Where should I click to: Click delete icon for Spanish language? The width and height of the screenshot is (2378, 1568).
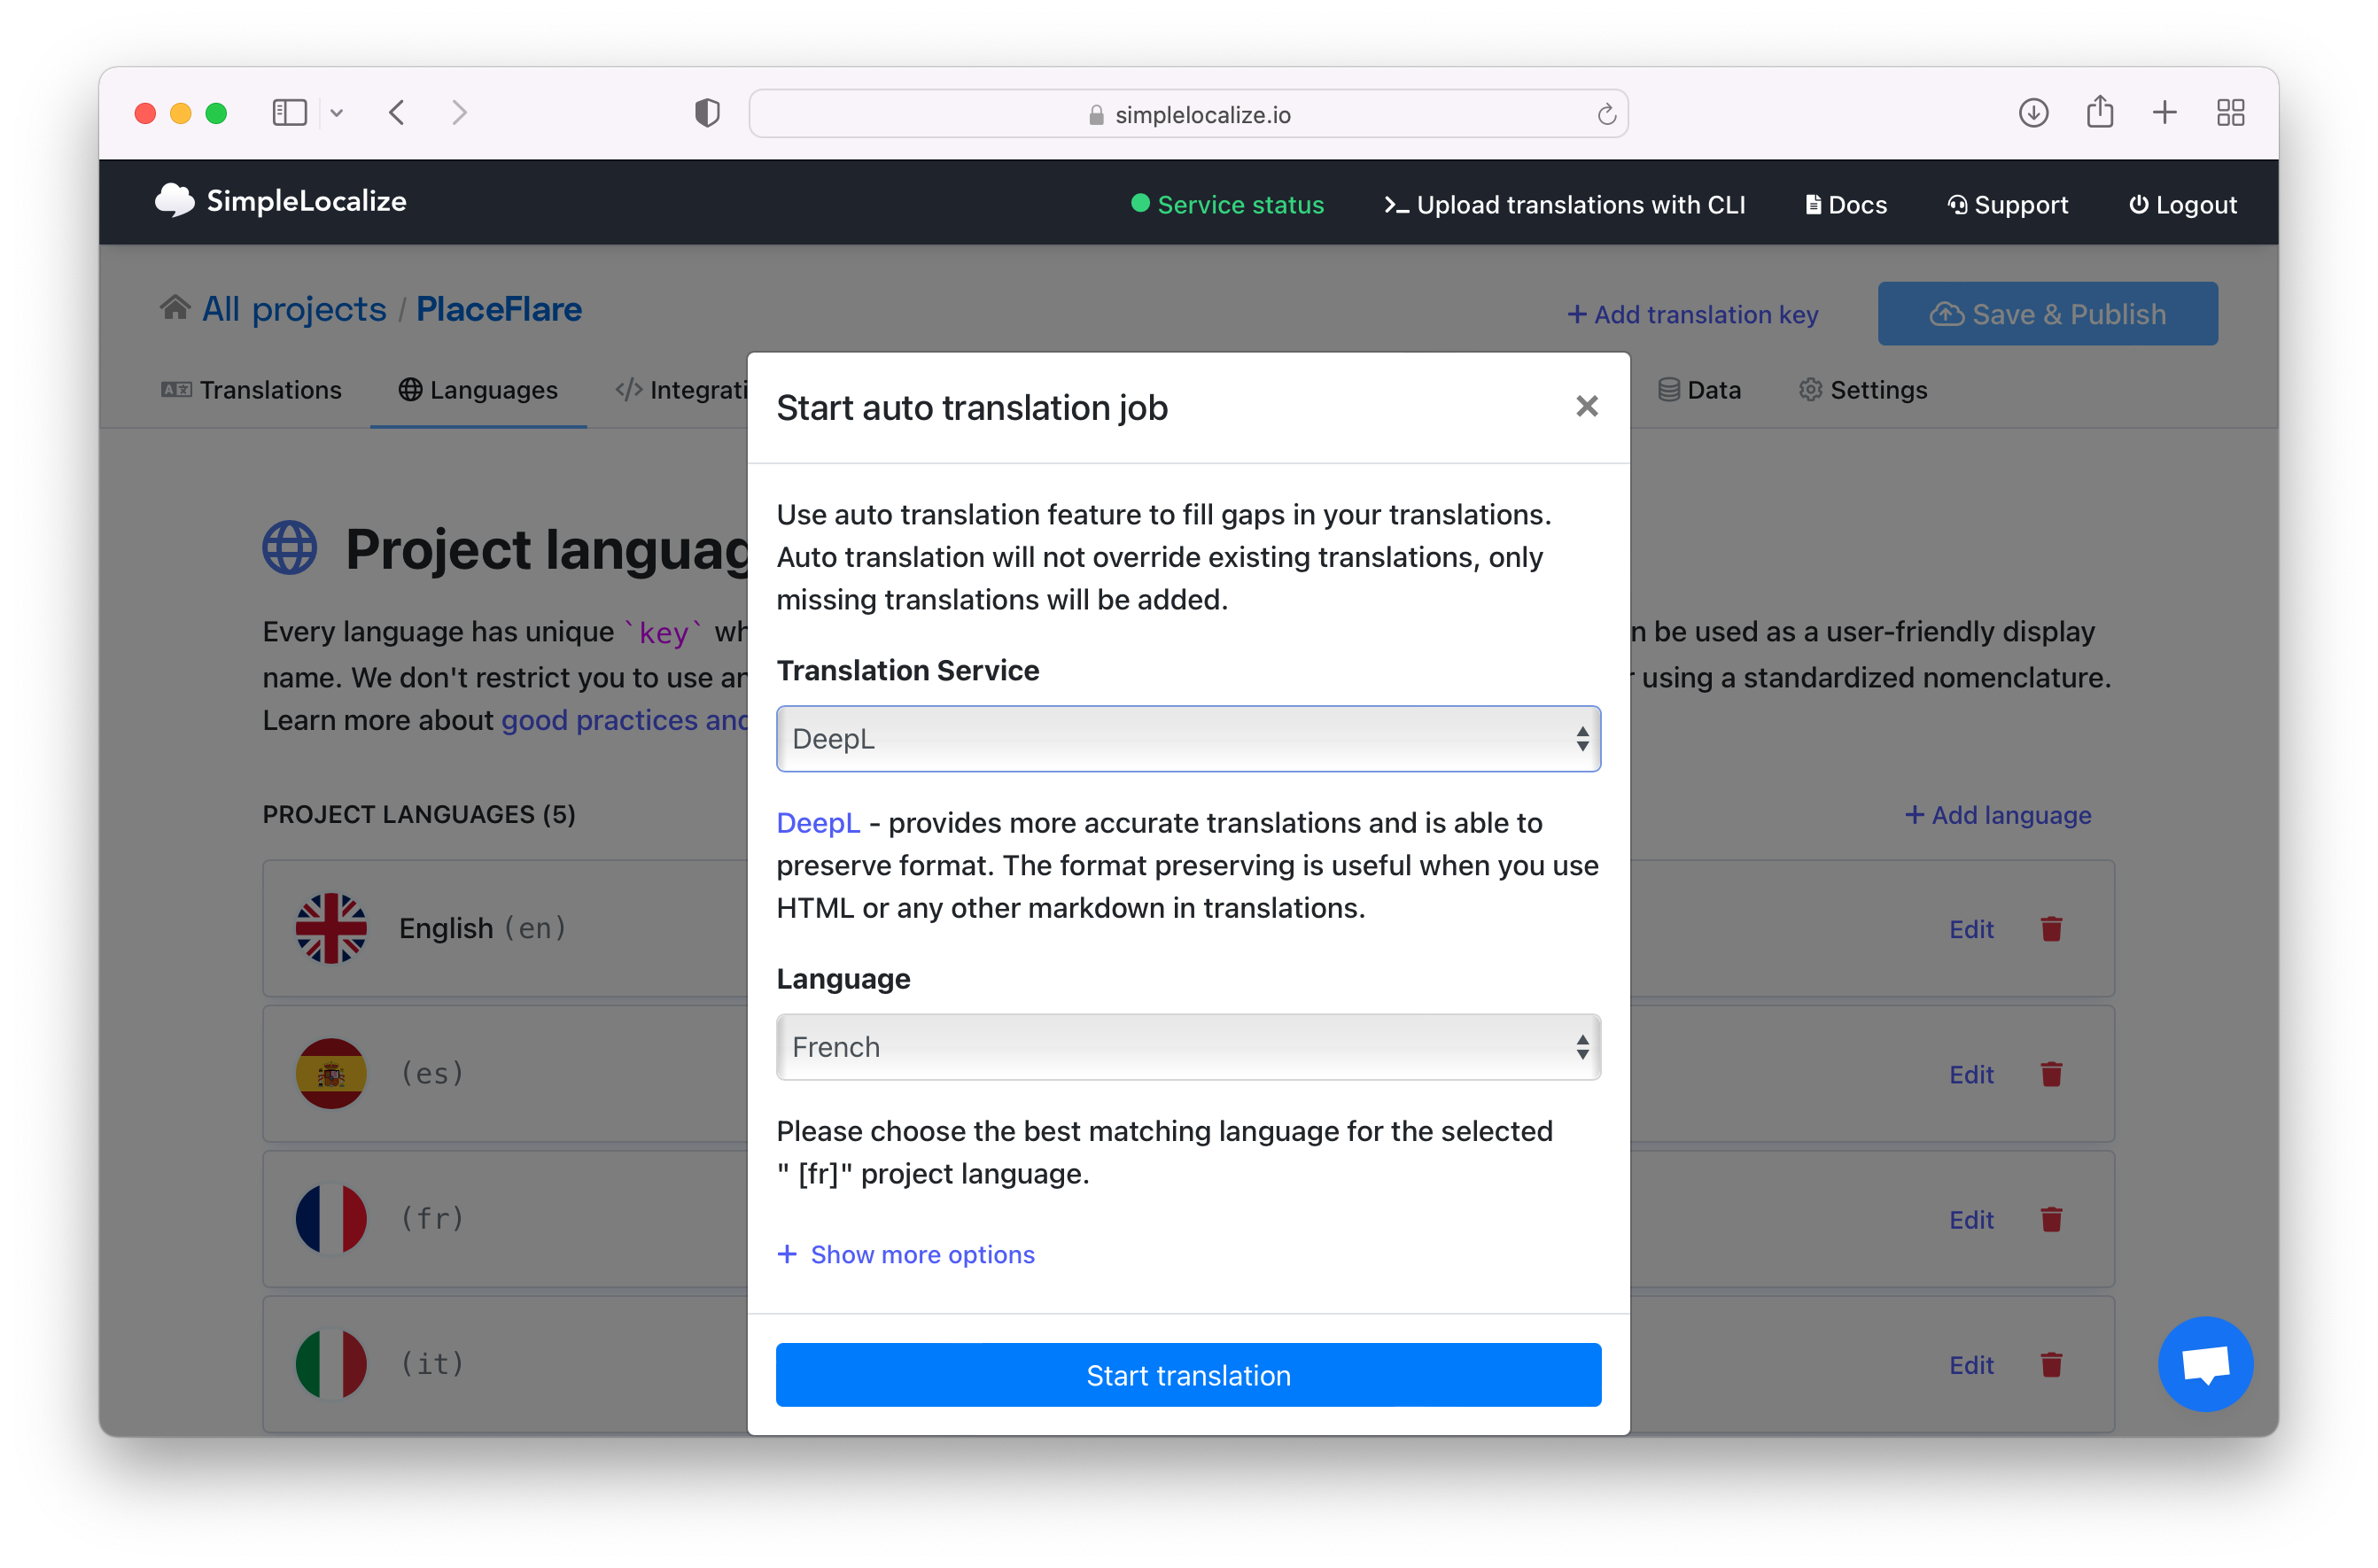click(2053, 1075)
